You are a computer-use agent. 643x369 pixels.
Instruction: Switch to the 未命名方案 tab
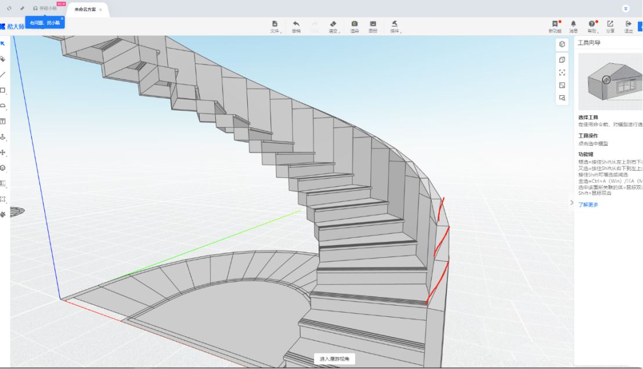coord(85,9)
